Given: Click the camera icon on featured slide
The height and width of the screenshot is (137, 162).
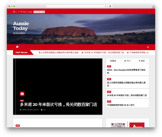Looking at the screenshot, I should pos(22,94).
